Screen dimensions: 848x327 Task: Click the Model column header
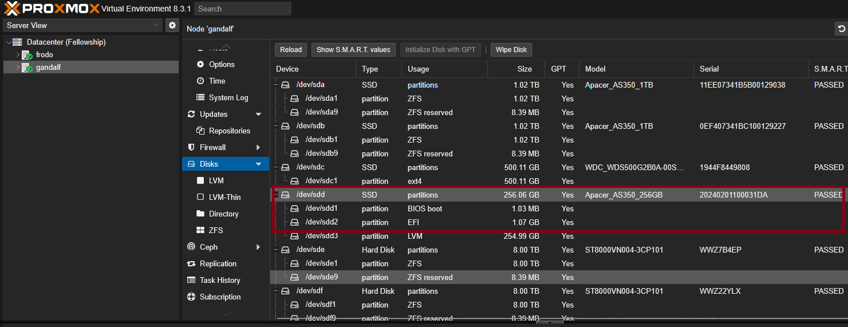(636, 69)
